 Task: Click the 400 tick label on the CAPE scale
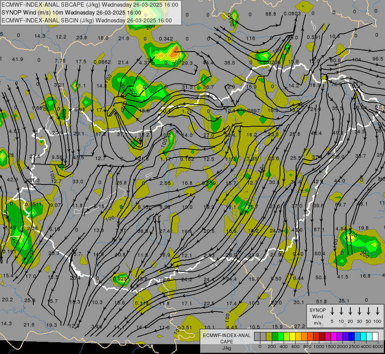pyautogui.click(x=284, y=347)
